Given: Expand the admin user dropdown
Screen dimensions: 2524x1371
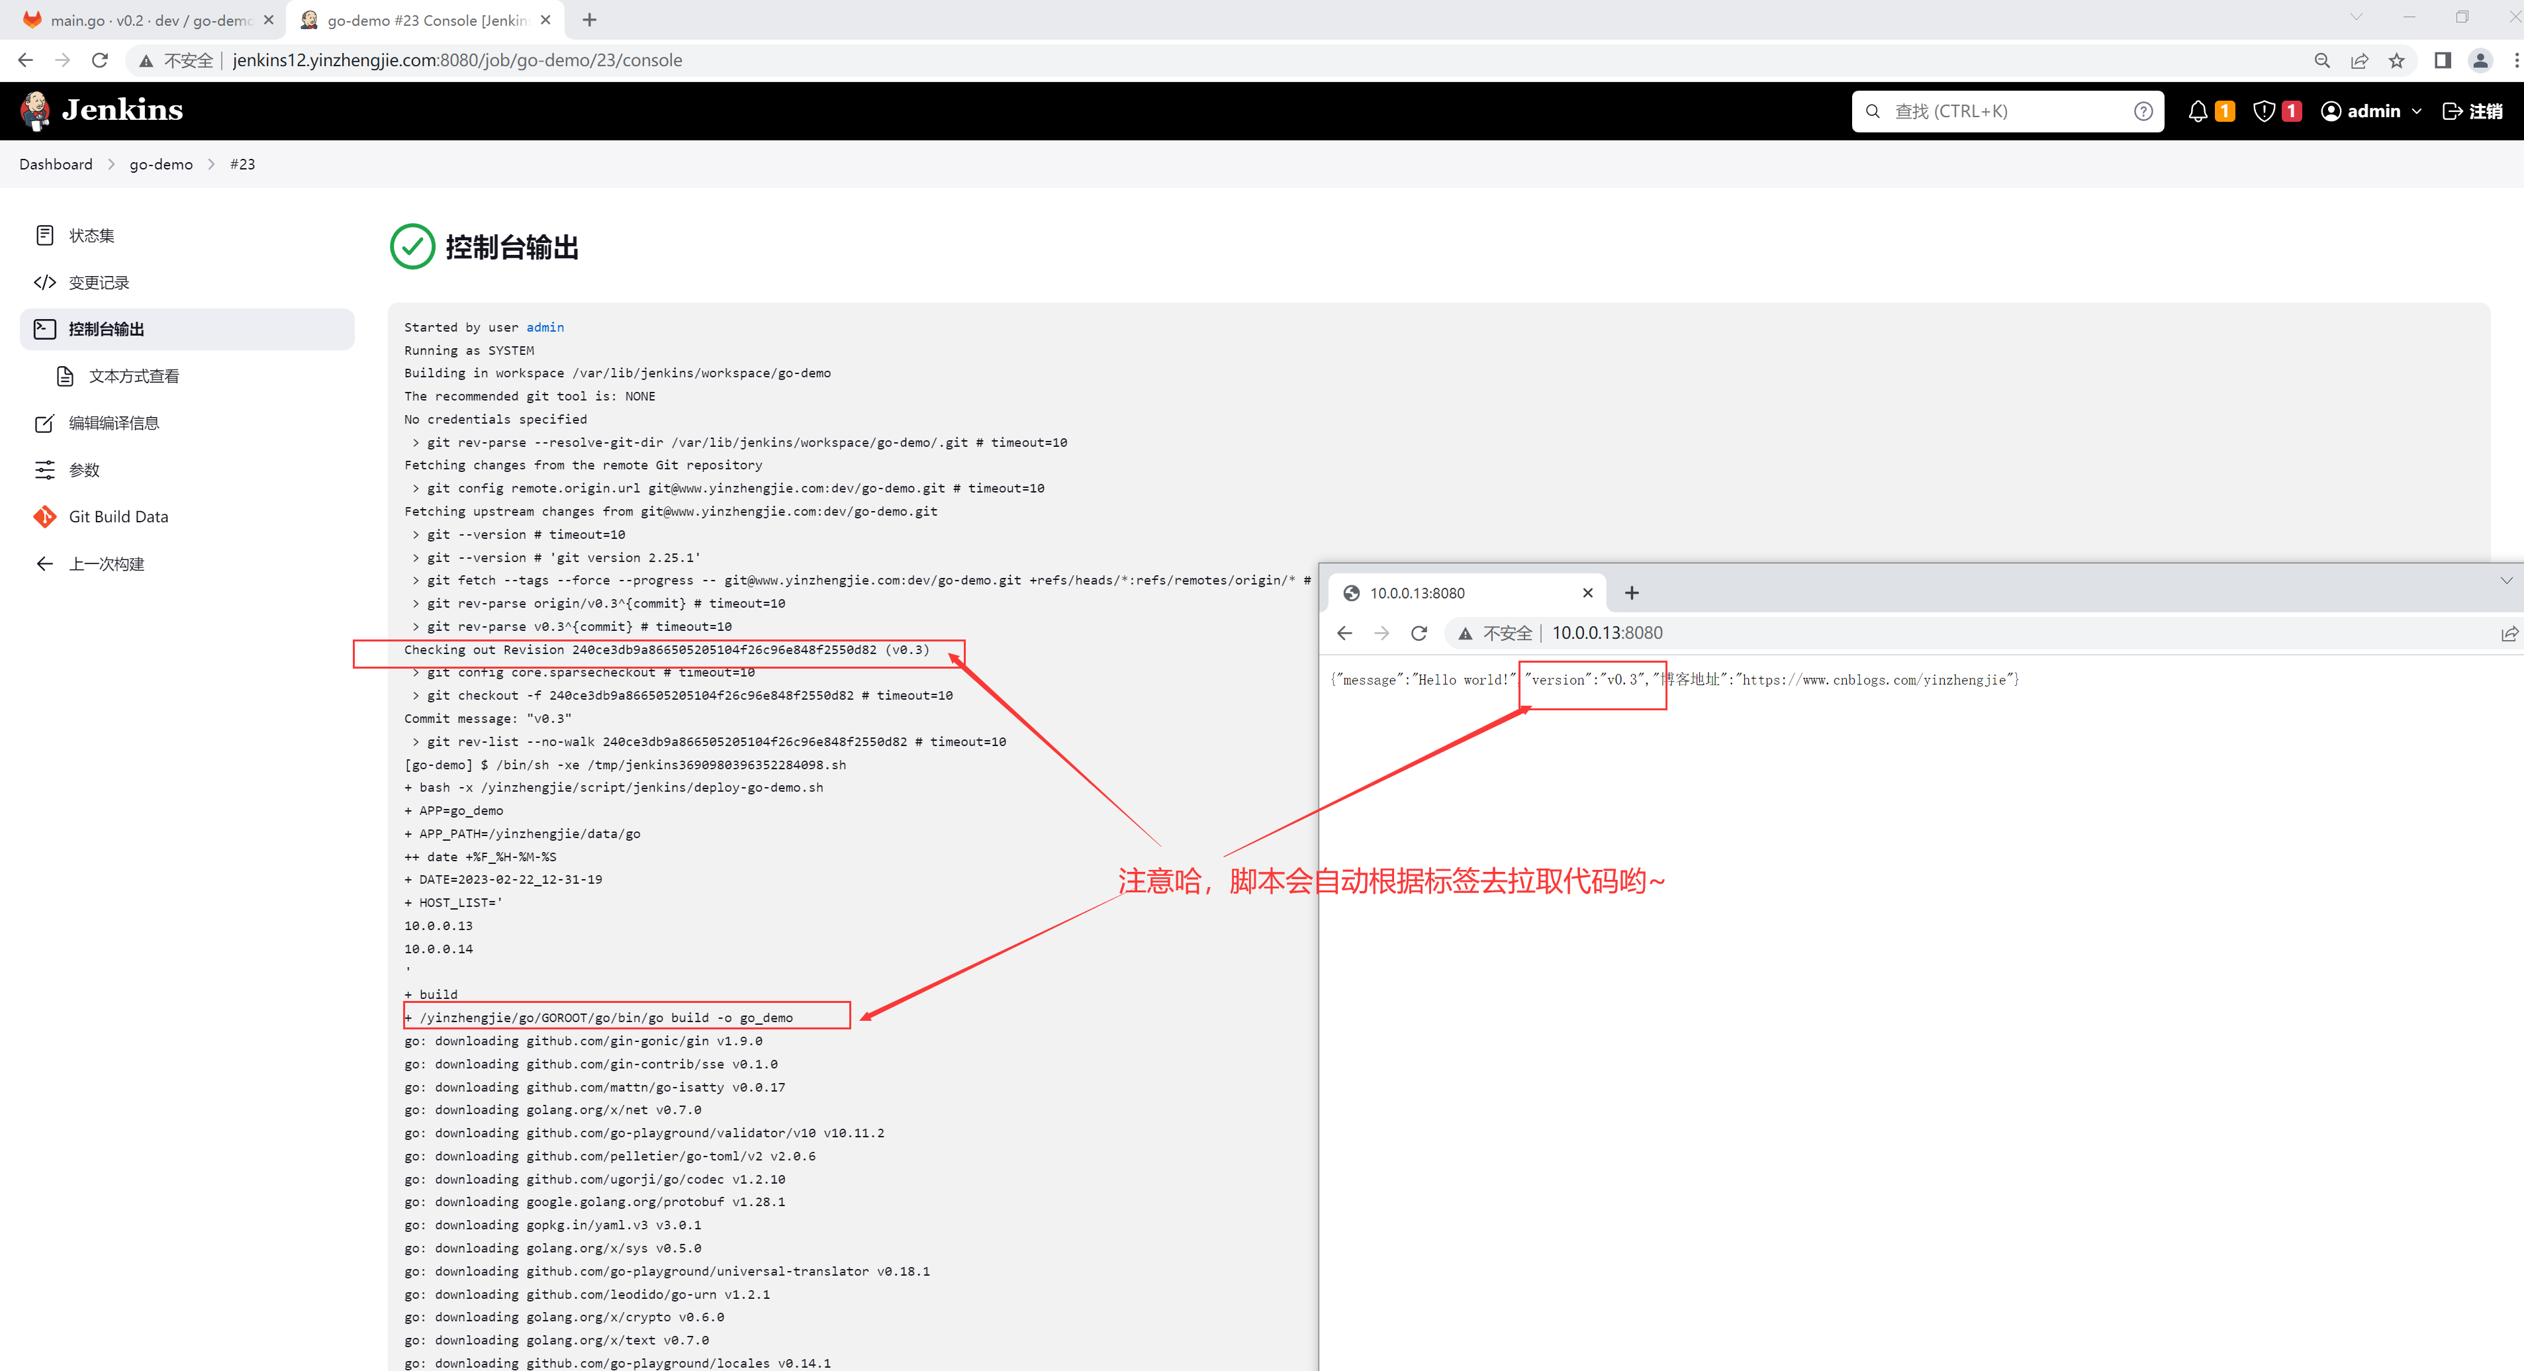Looking at the screenshot, I should point(2416,112).
